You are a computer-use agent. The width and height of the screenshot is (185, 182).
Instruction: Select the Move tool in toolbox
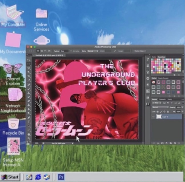29,60
